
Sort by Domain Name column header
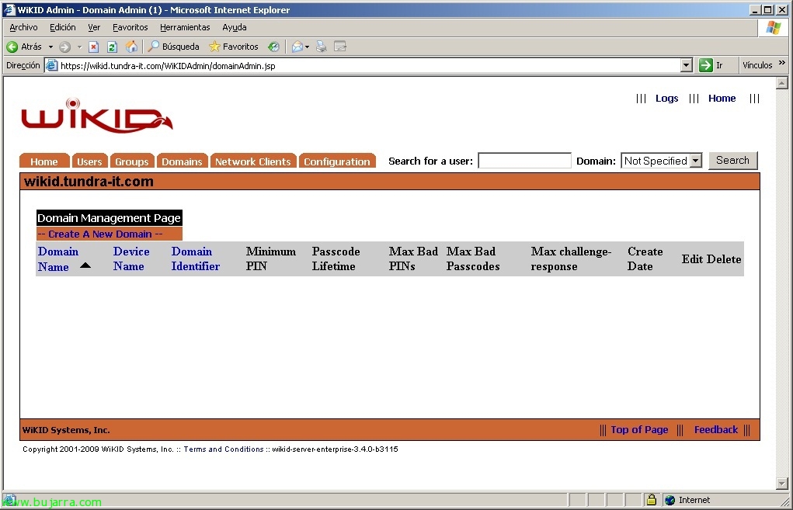point(58,258)
